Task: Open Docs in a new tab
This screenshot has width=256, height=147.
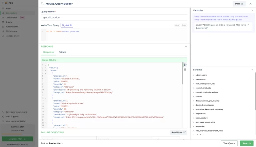Action: click(x=239, y=4)
